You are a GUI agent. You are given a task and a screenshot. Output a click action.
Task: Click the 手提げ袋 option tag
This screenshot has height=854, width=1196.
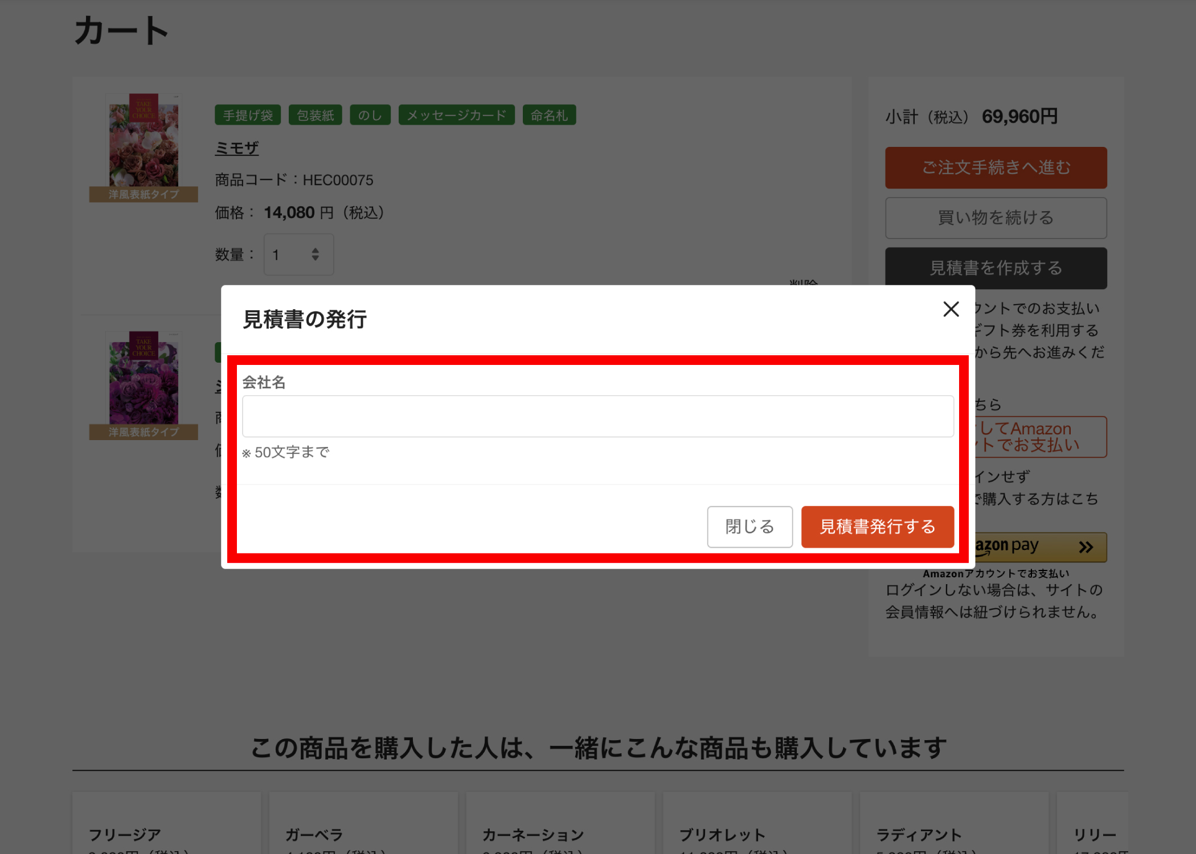tap(248, 114)
